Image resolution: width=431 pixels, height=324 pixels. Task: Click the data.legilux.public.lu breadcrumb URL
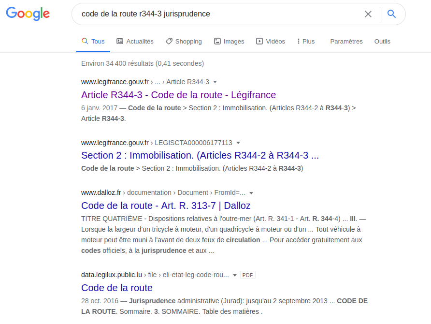(x=112, y=275)
